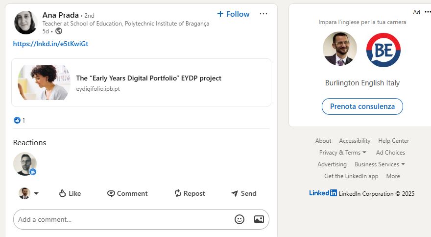This screenshot has height=237, width=431.
Task: Open the Help Center footer link
Action: click(x=393, y=141)
